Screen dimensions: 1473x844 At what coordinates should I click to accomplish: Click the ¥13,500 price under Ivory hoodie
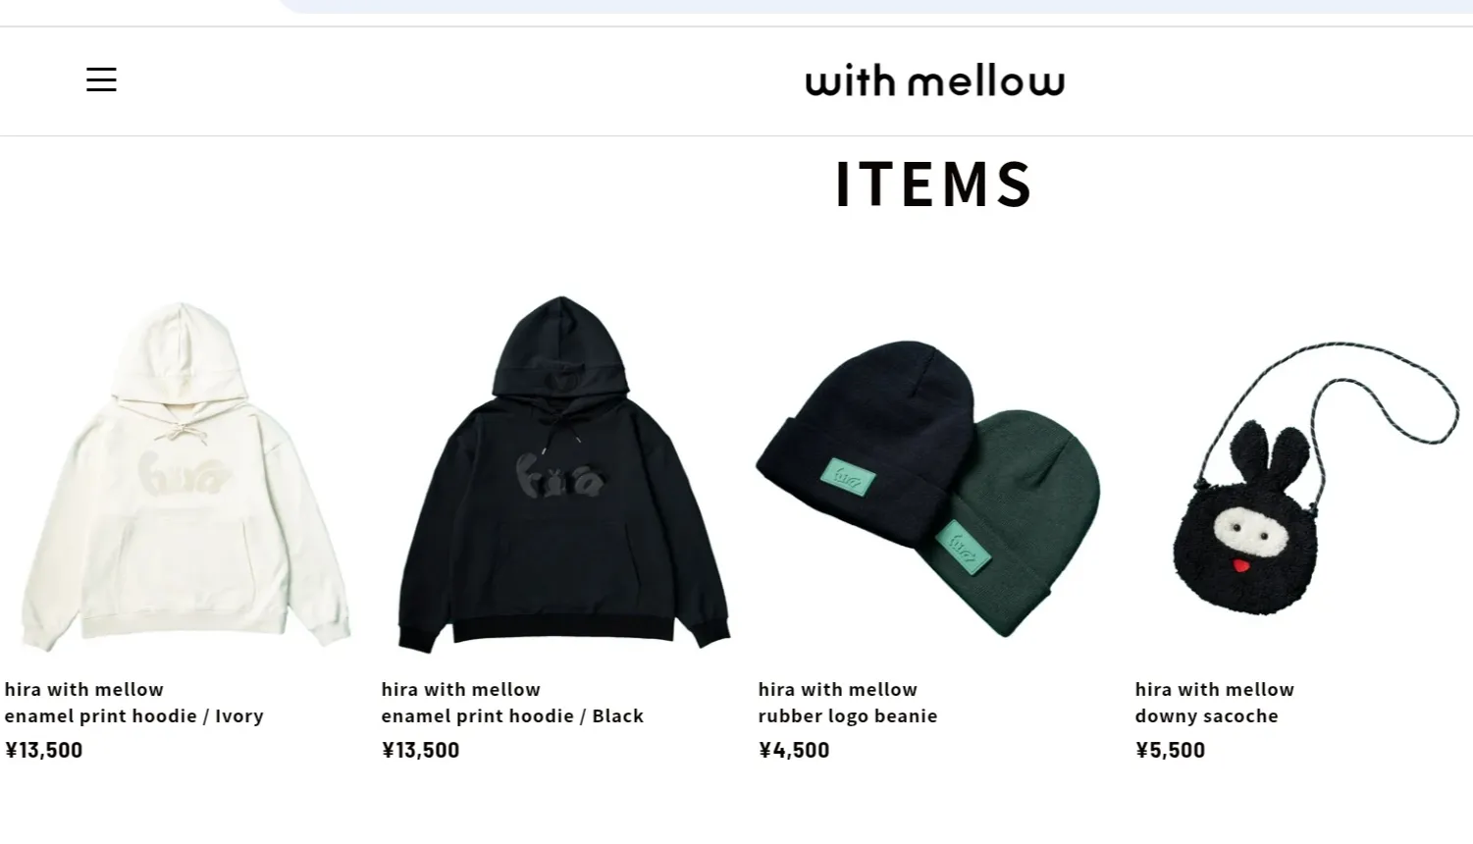pyautogui.click(x=44, y=750)
